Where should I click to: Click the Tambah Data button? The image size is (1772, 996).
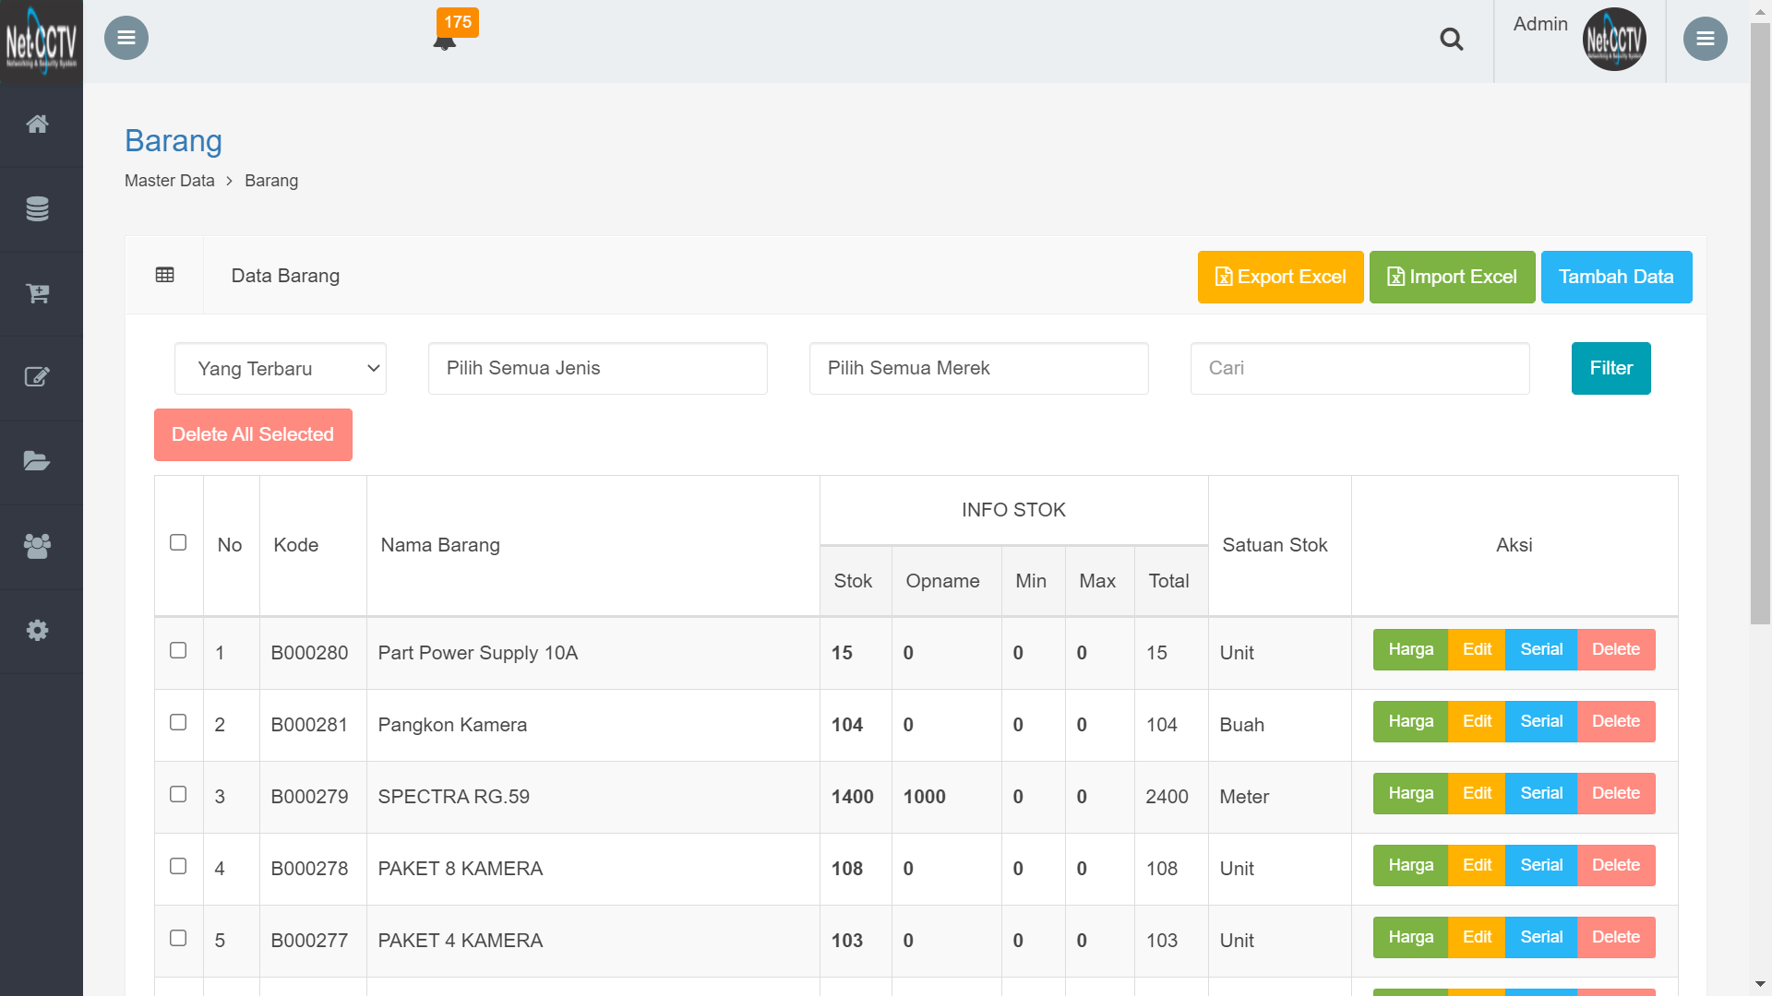coord(1616,277)
